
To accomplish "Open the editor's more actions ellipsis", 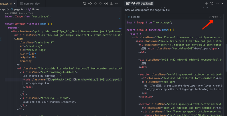I will (x=117, y=3).
